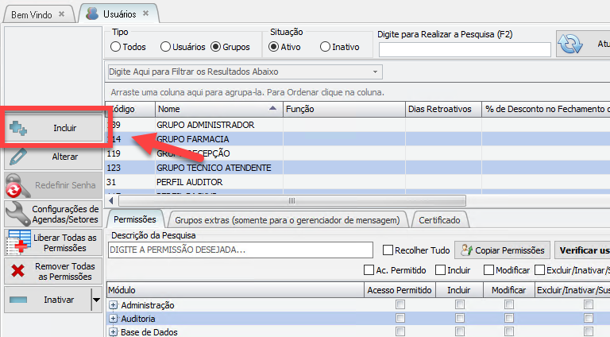Click the permission search description field
Viewport: 610px width, 337px height.
[241, 250]
